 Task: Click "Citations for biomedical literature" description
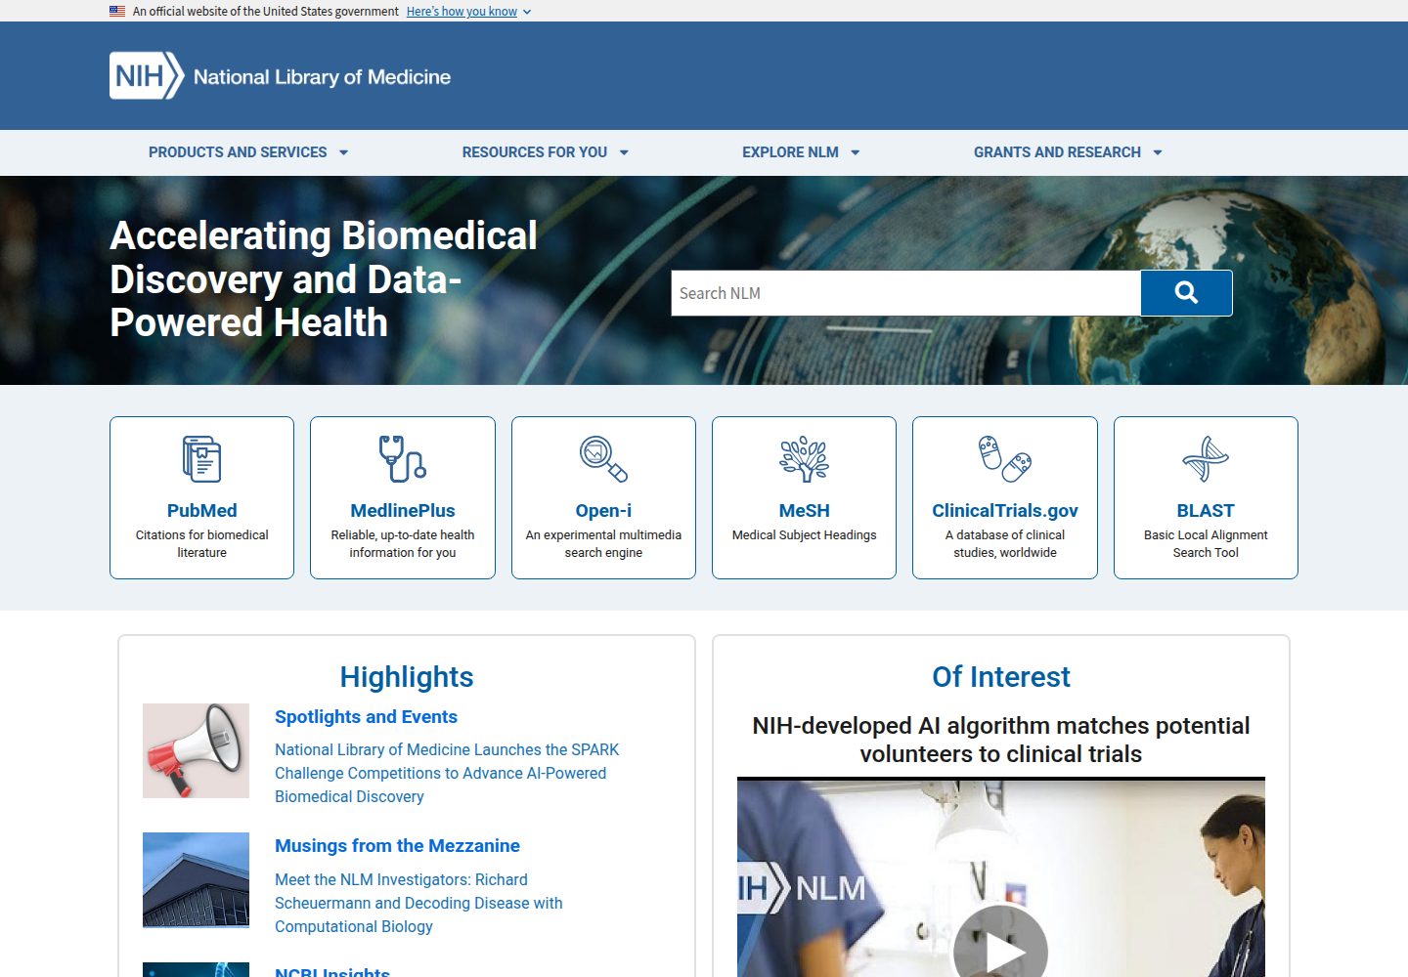pos(202,543)
